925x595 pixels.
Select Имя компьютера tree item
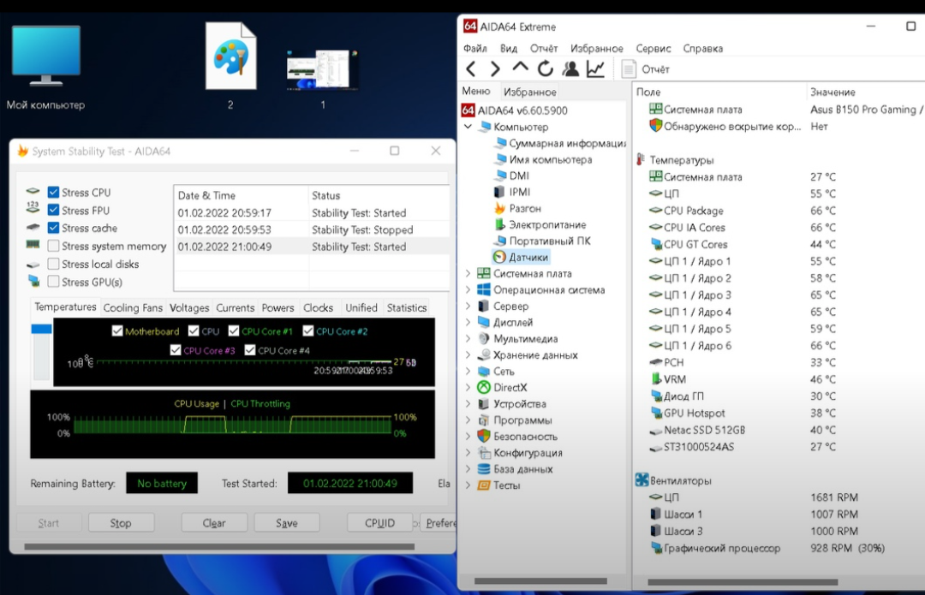543,159
